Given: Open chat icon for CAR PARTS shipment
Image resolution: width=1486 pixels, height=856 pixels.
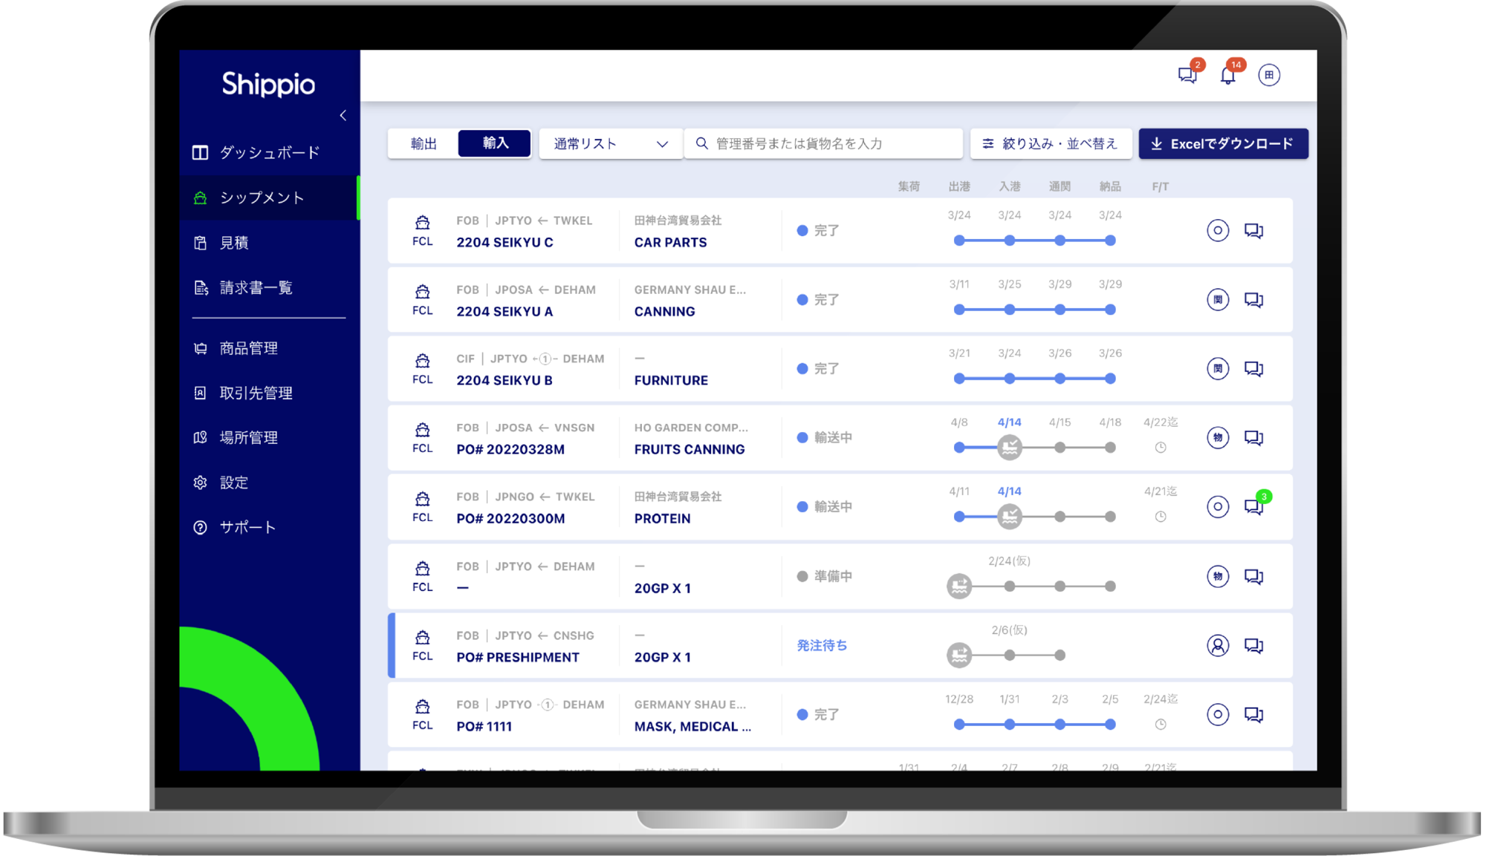Looking at the screenshot, I should [x=1254, y=231].
